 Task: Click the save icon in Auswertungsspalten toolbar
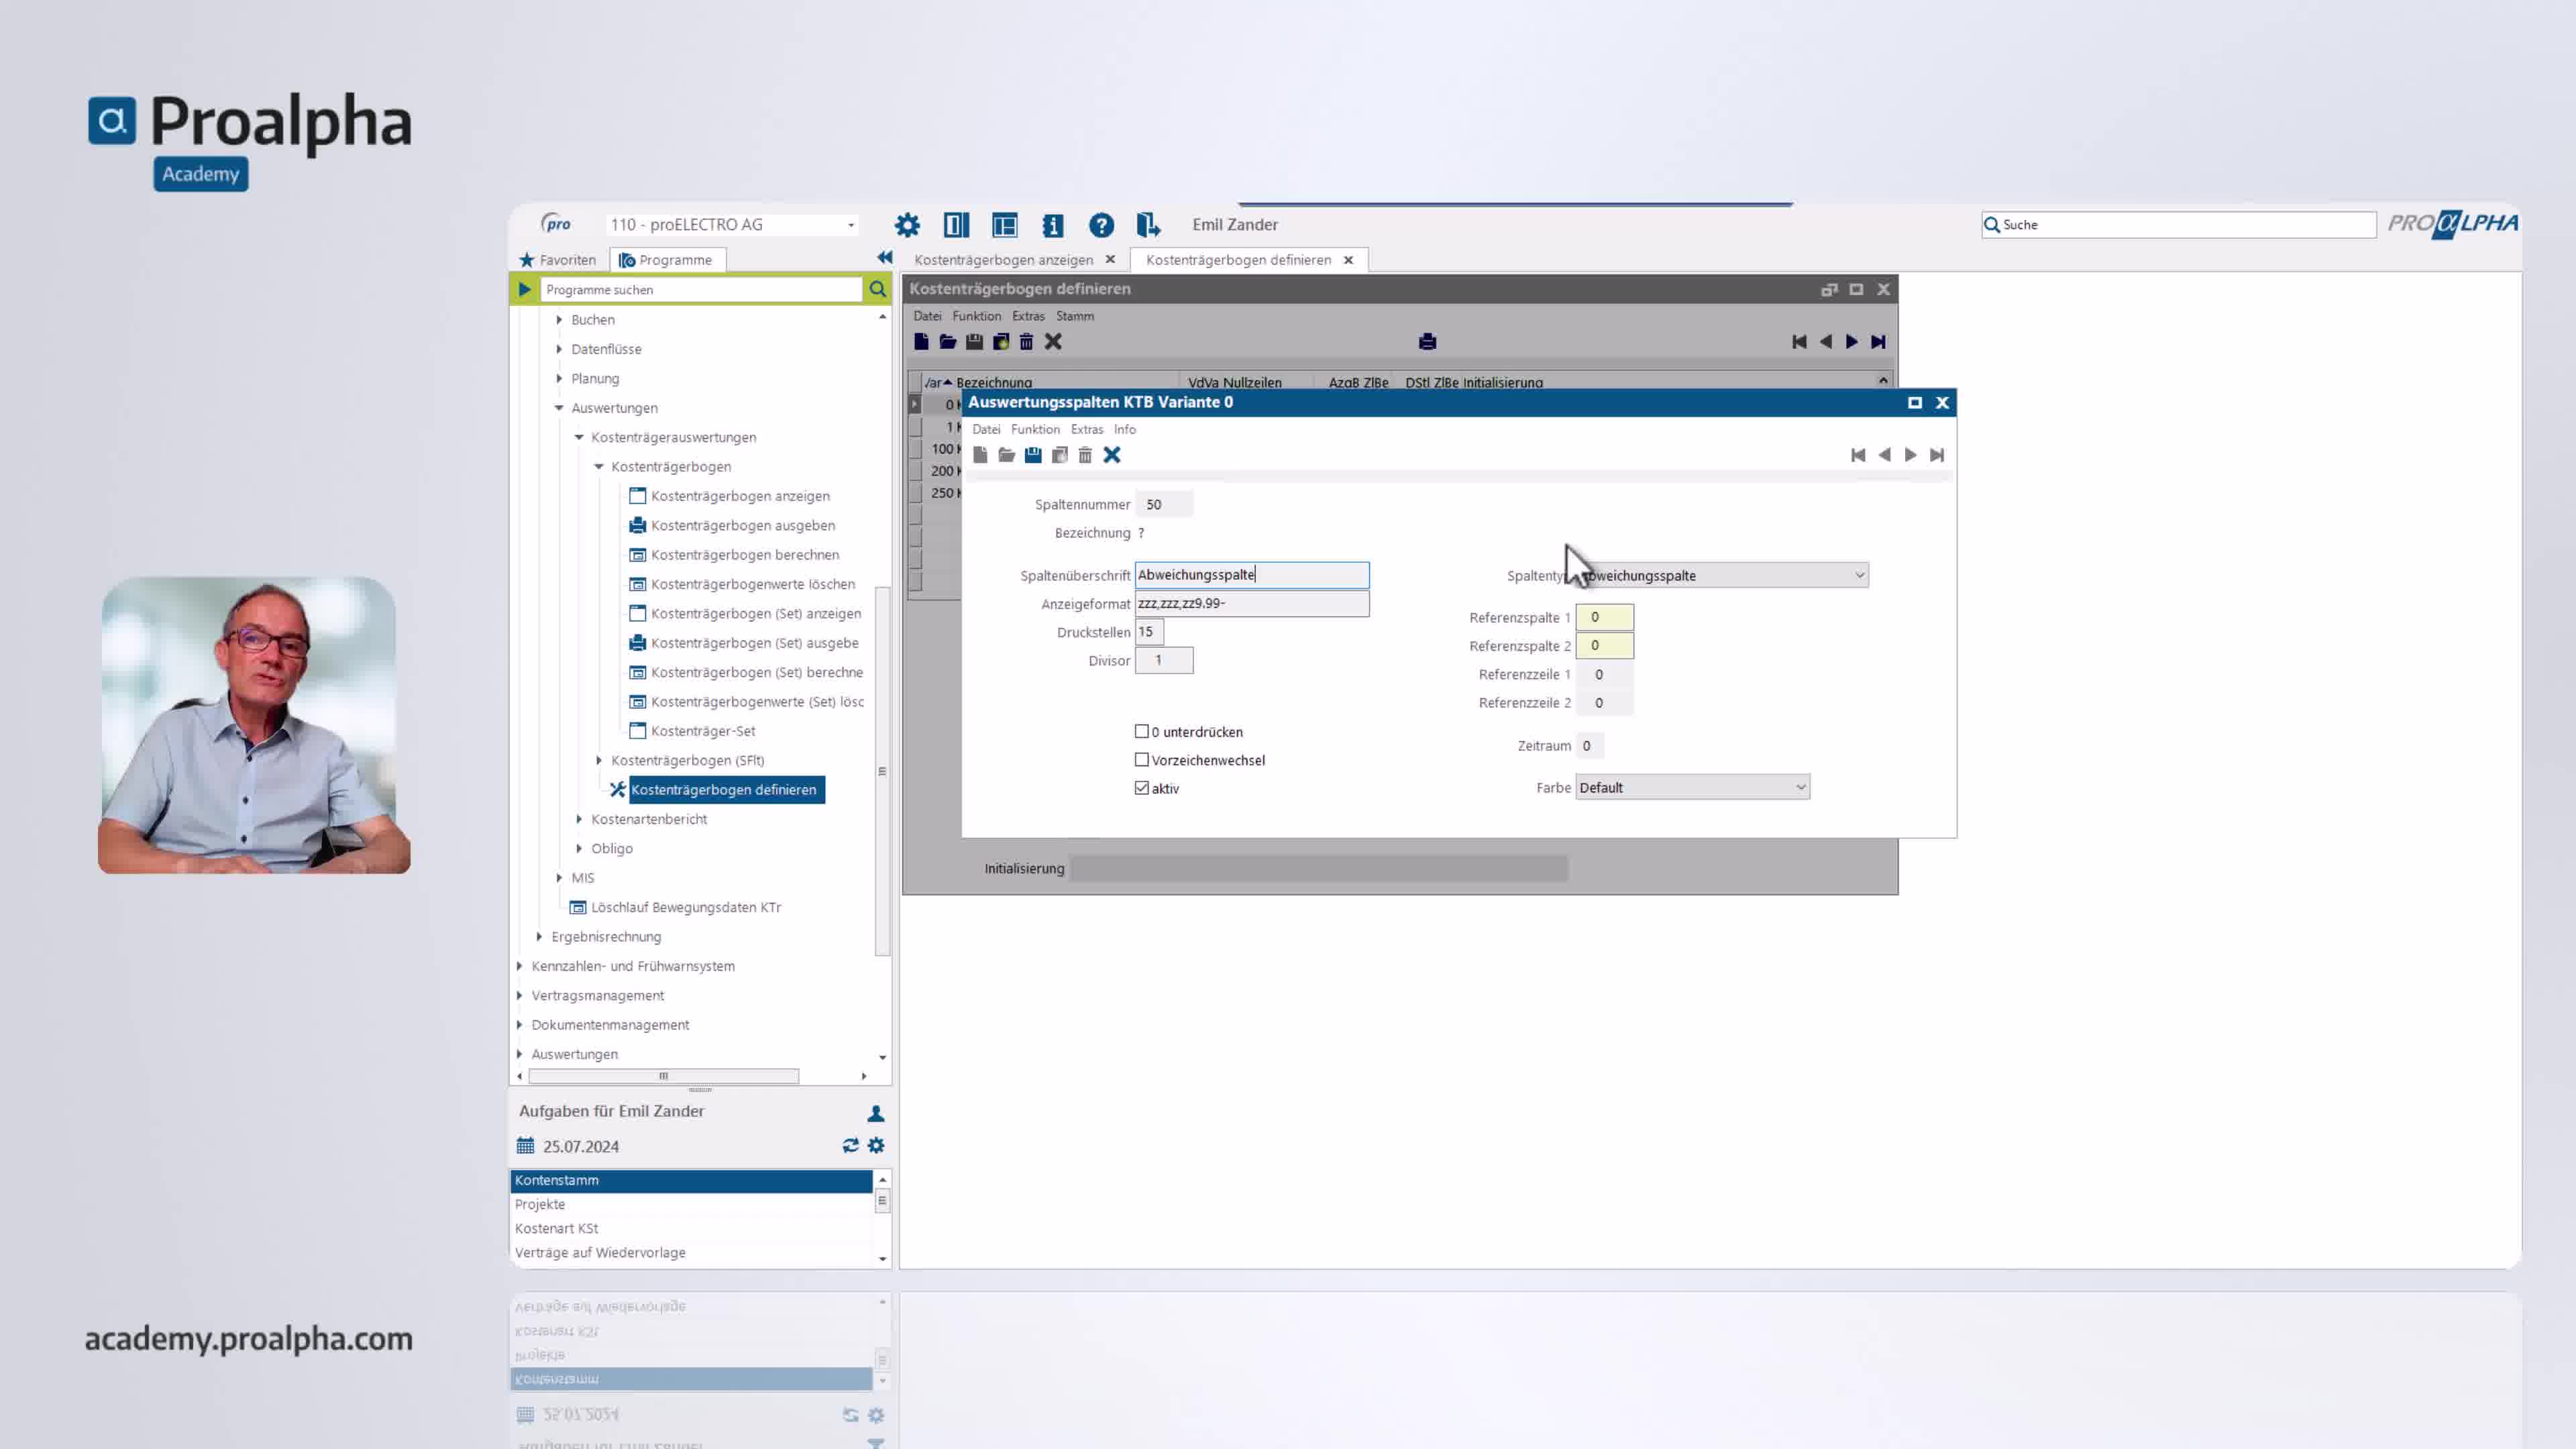click(1032, 455)
